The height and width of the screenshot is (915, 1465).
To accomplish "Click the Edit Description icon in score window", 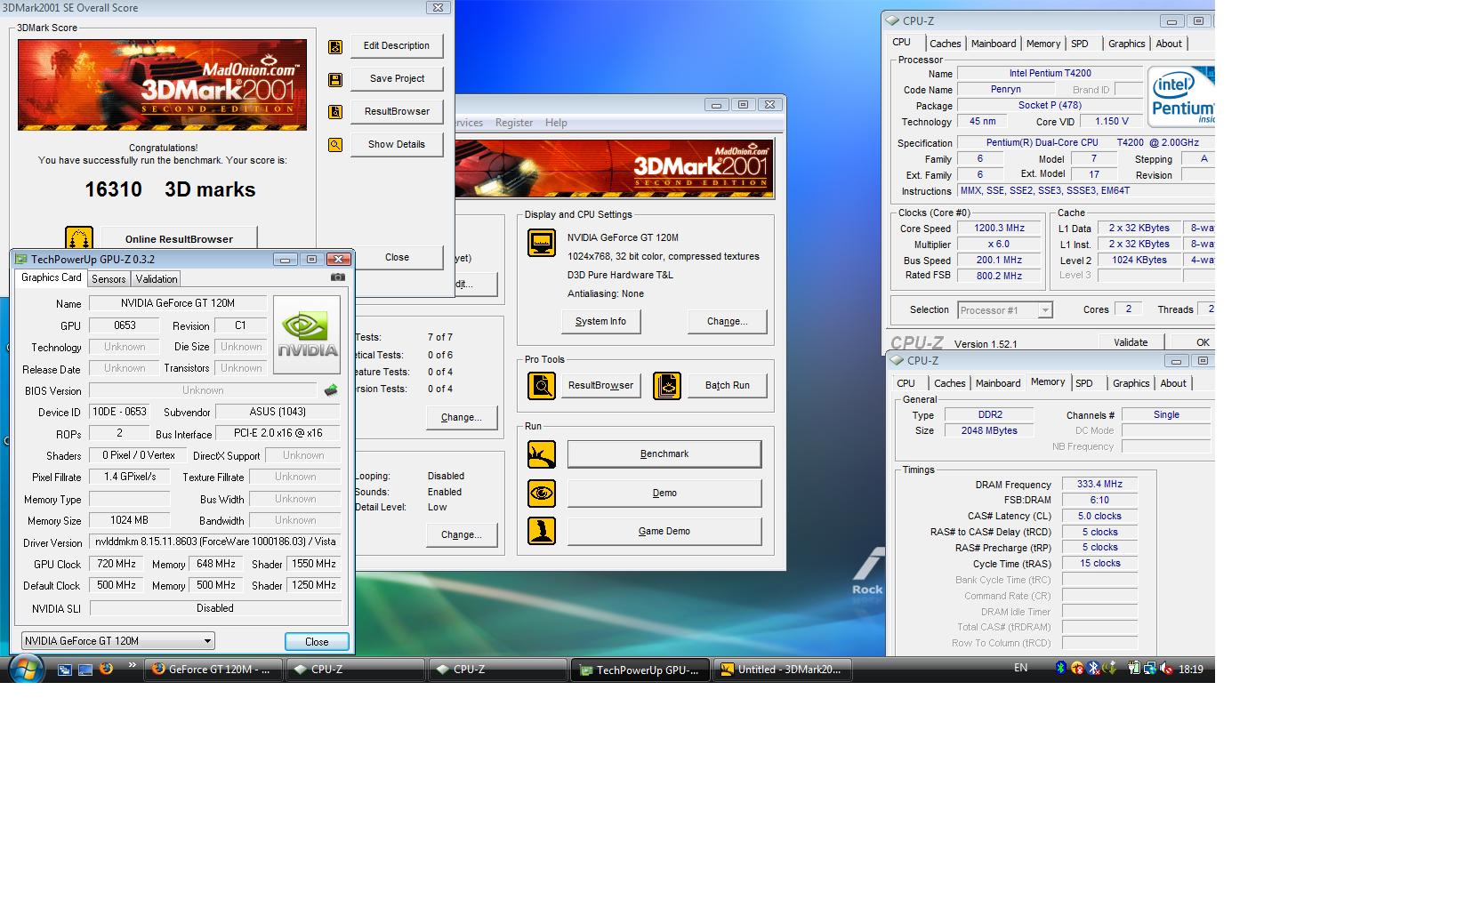I will pyautogui.click(x=335, y=46).
